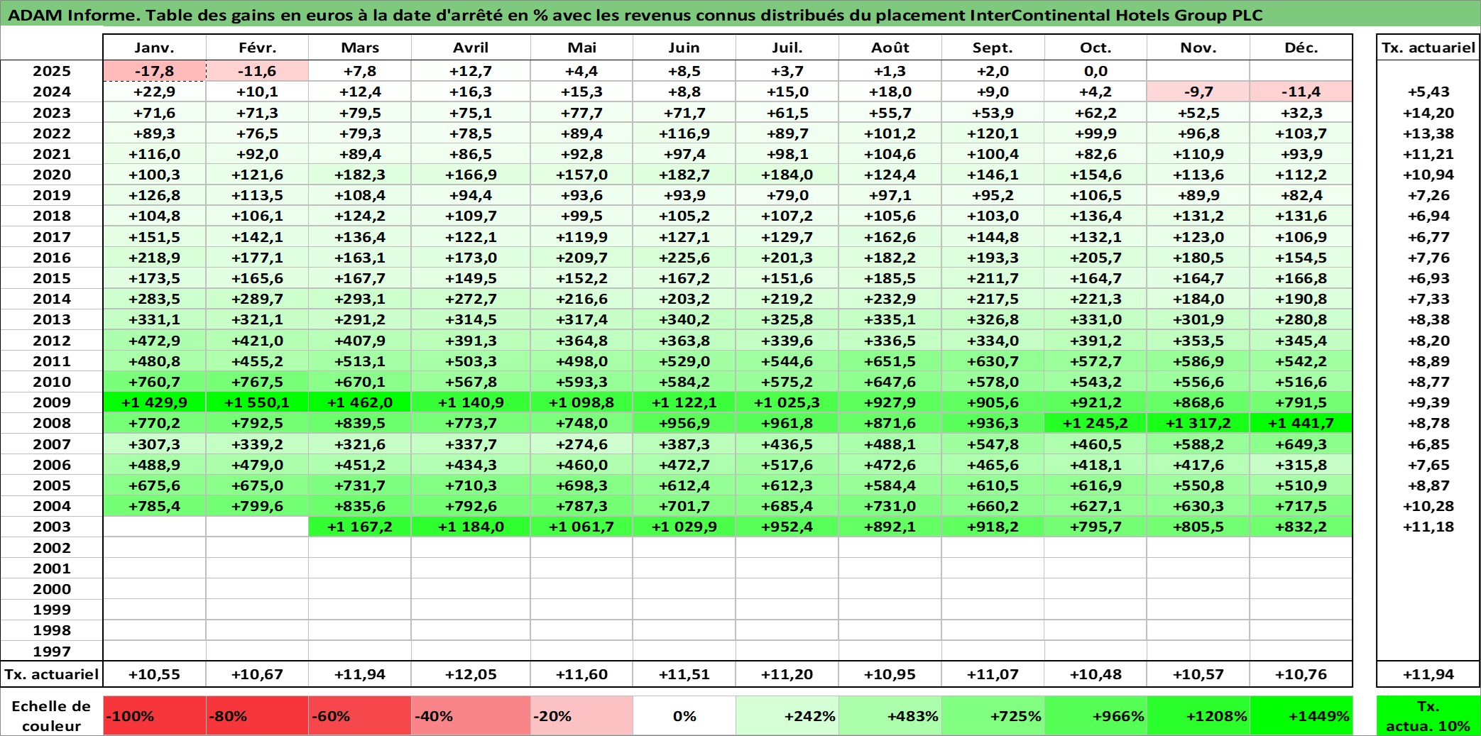Click the 'Avril' column header
Image resolution: width=1481 pixels, height=736 pixels.
coord(471,48)
